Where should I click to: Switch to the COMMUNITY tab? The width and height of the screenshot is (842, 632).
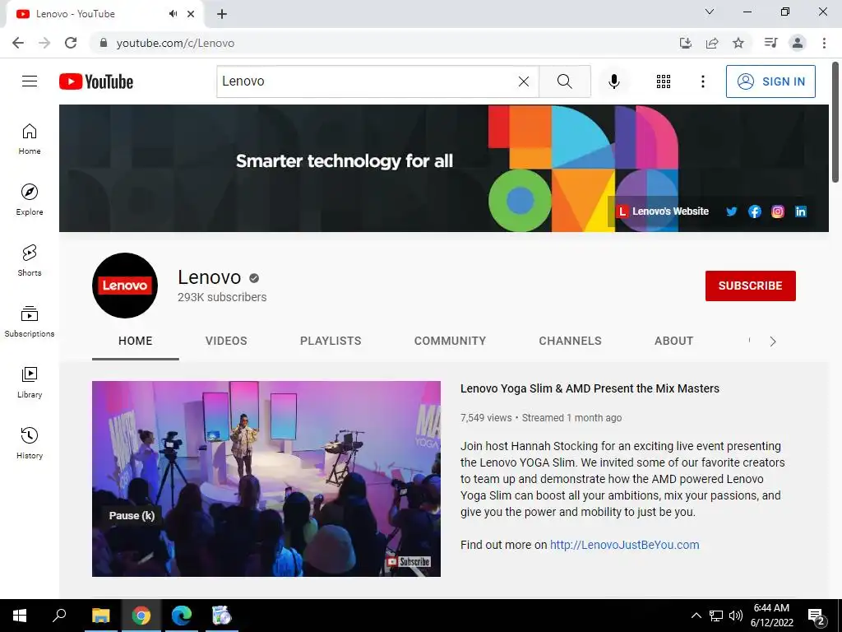(450, 341)
